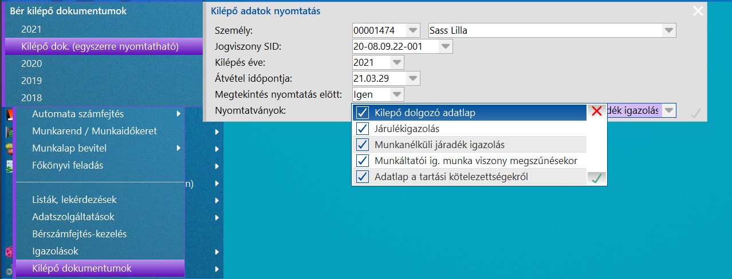This screenshot has height=279, width=732.
Task: Open the Jogviszony SID dropdown
Action: (446, 47)
